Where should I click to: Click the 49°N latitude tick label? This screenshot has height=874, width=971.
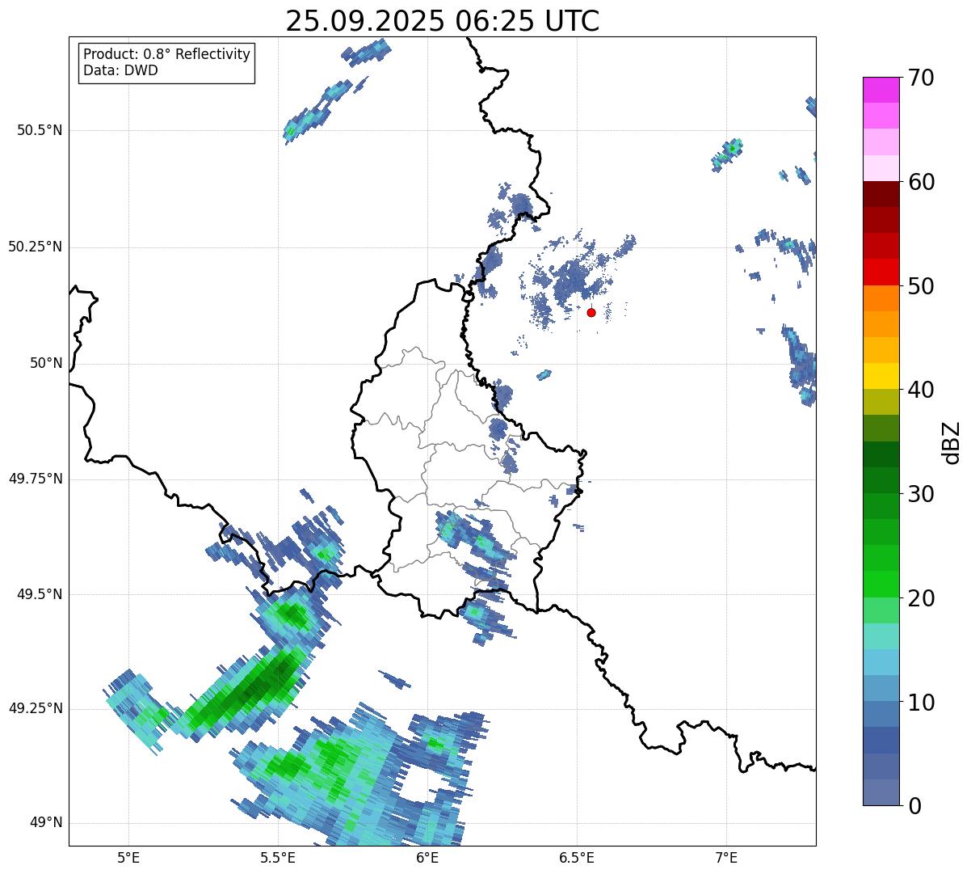pos(46,823)
